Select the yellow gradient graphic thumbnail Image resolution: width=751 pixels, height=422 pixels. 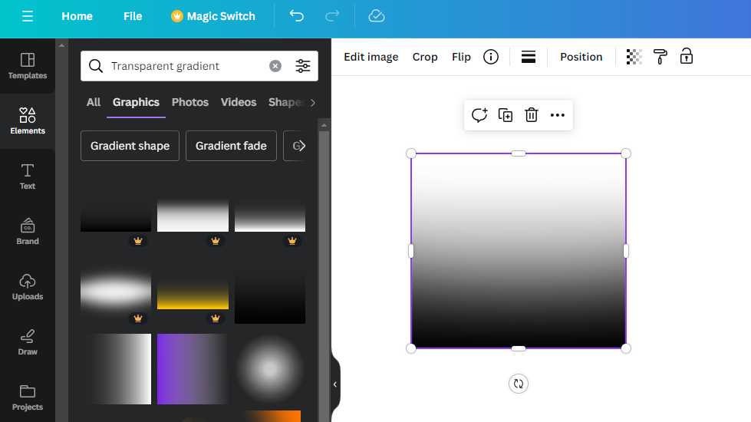tap(193, 292)
